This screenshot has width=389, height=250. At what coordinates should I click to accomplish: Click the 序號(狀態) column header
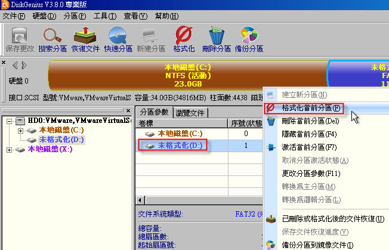[246, 123]
